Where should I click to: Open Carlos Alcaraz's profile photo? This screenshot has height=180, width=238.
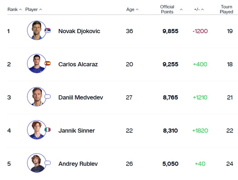(37, 64)
